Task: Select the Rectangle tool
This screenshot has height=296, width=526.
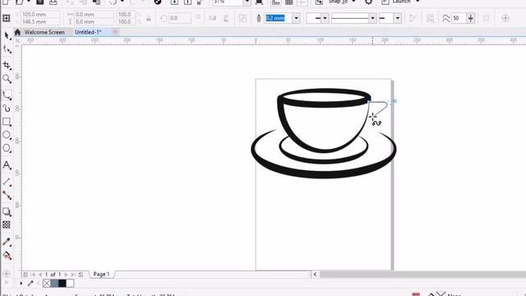Action: point(7,122)
